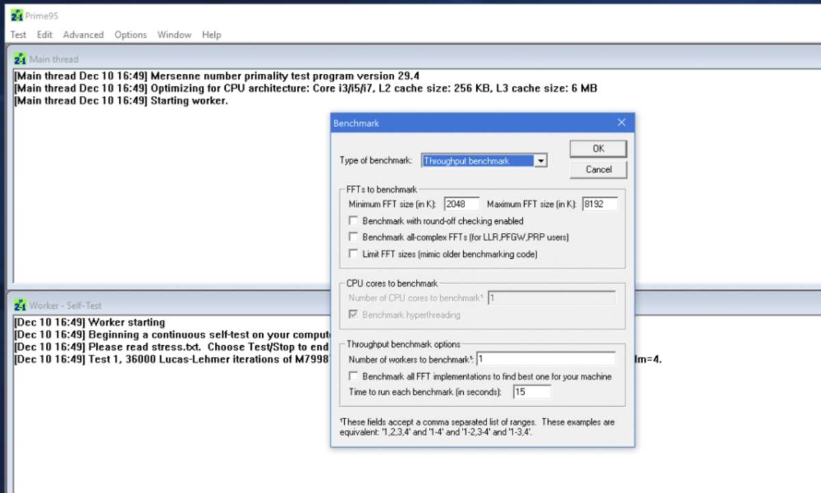The width and height of the screenshot is (821, 493).
Task: Click the 'Type of benchmark:' label
Action: tap(376, 161)
